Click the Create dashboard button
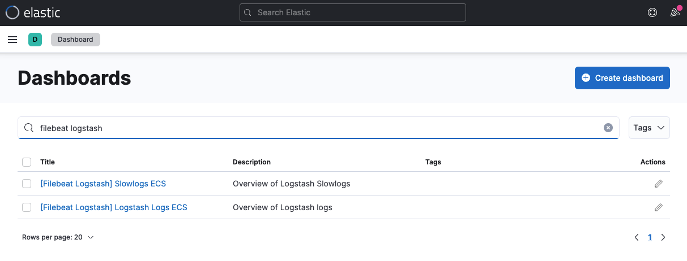687x261 pixels. 622,78
